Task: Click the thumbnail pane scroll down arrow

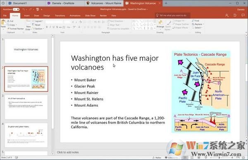Action: (x=52, y=154)
